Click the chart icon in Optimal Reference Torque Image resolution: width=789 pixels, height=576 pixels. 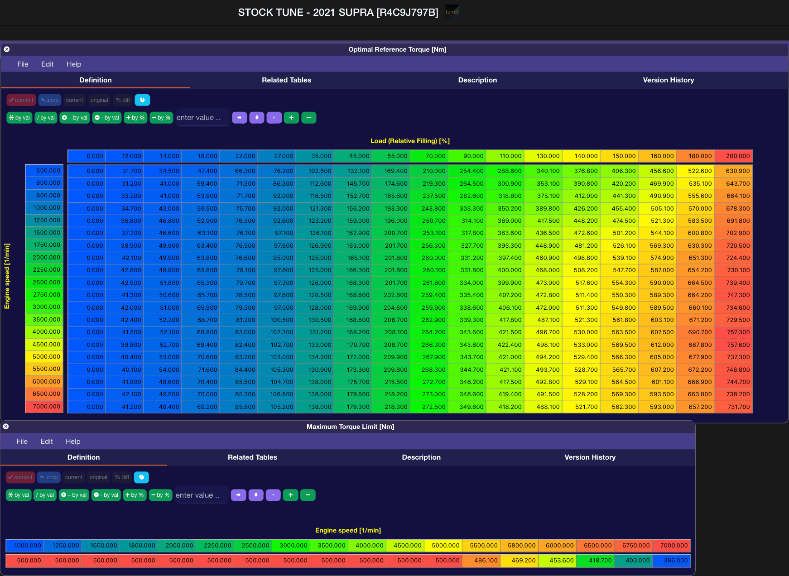[142, 100]
